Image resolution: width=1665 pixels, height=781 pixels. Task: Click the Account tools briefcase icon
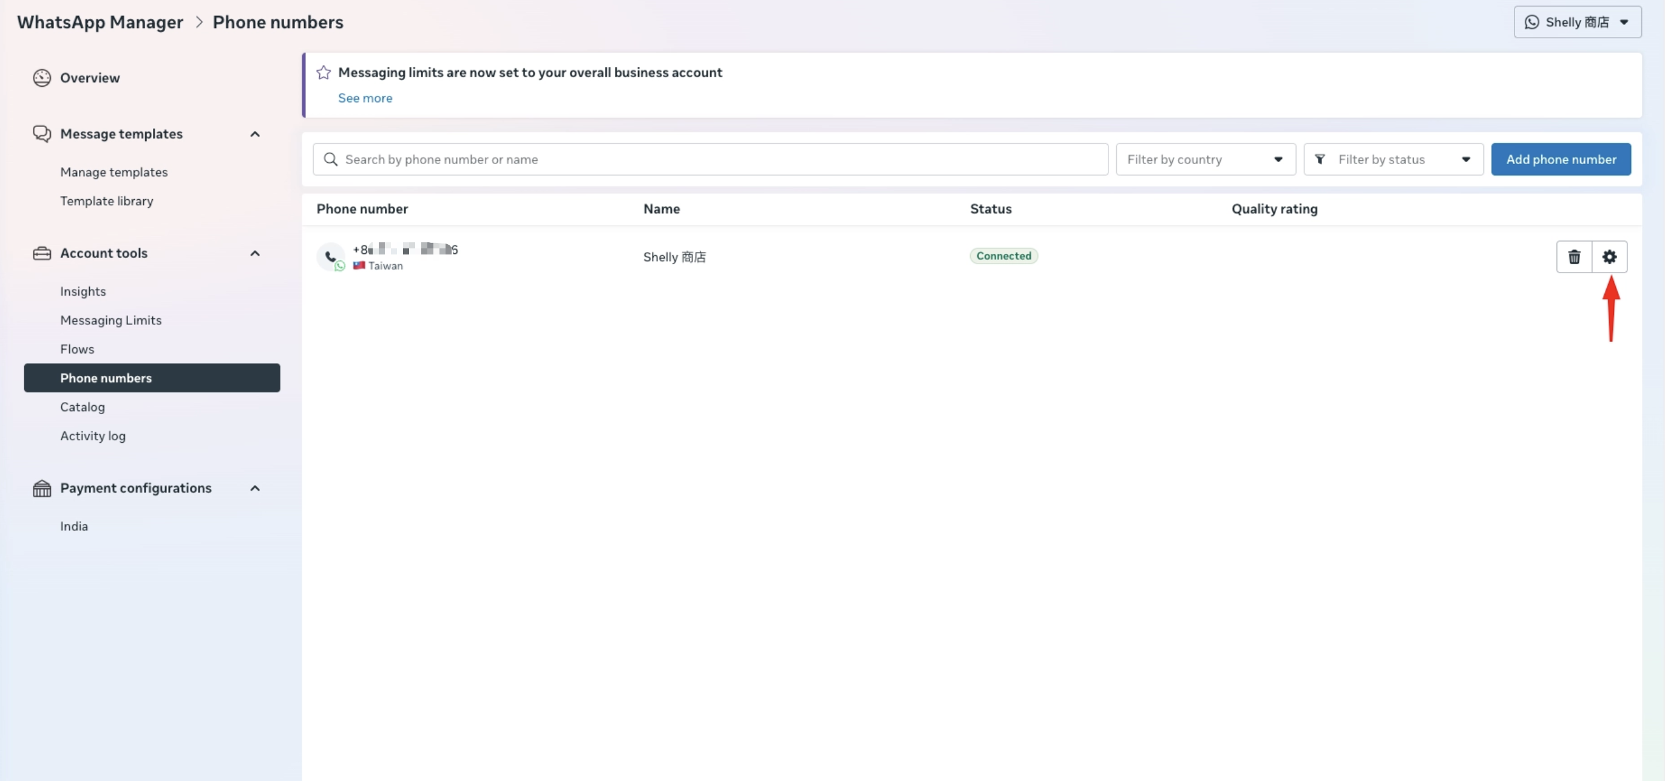42,253
